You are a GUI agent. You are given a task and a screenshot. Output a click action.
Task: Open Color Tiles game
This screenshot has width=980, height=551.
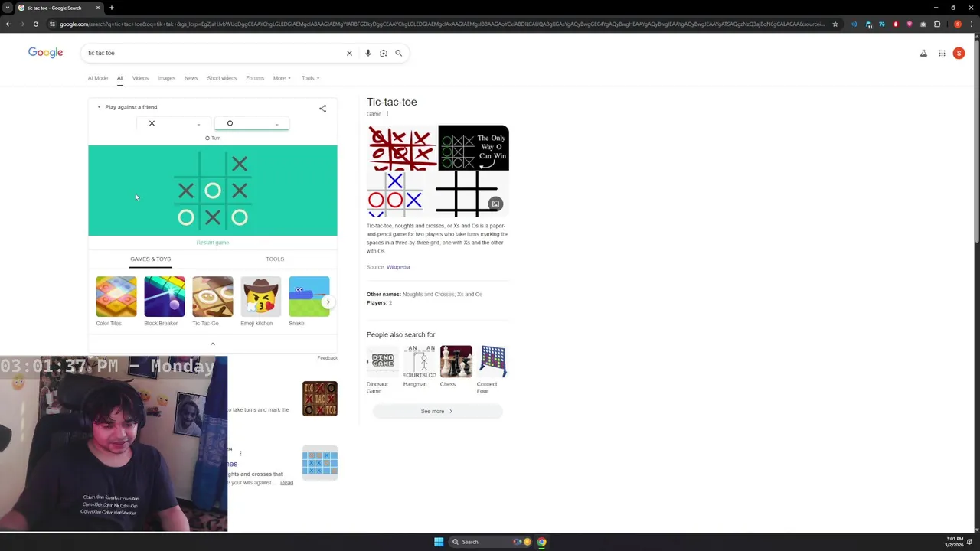pyautogui.click(x=116, y=302)
